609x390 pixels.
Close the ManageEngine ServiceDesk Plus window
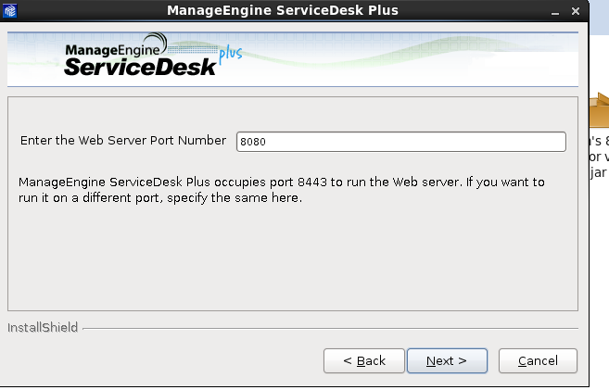[x=576, y=11]
